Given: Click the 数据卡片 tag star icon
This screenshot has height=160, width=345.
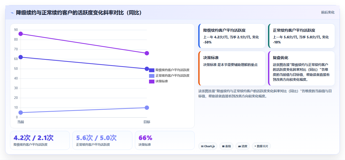Looking at the screenshot, I should click(x=255, y=146).
